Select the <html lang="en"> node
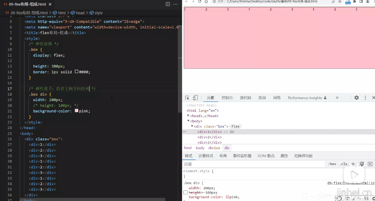 pyautogui.click(x=203, y=111)
